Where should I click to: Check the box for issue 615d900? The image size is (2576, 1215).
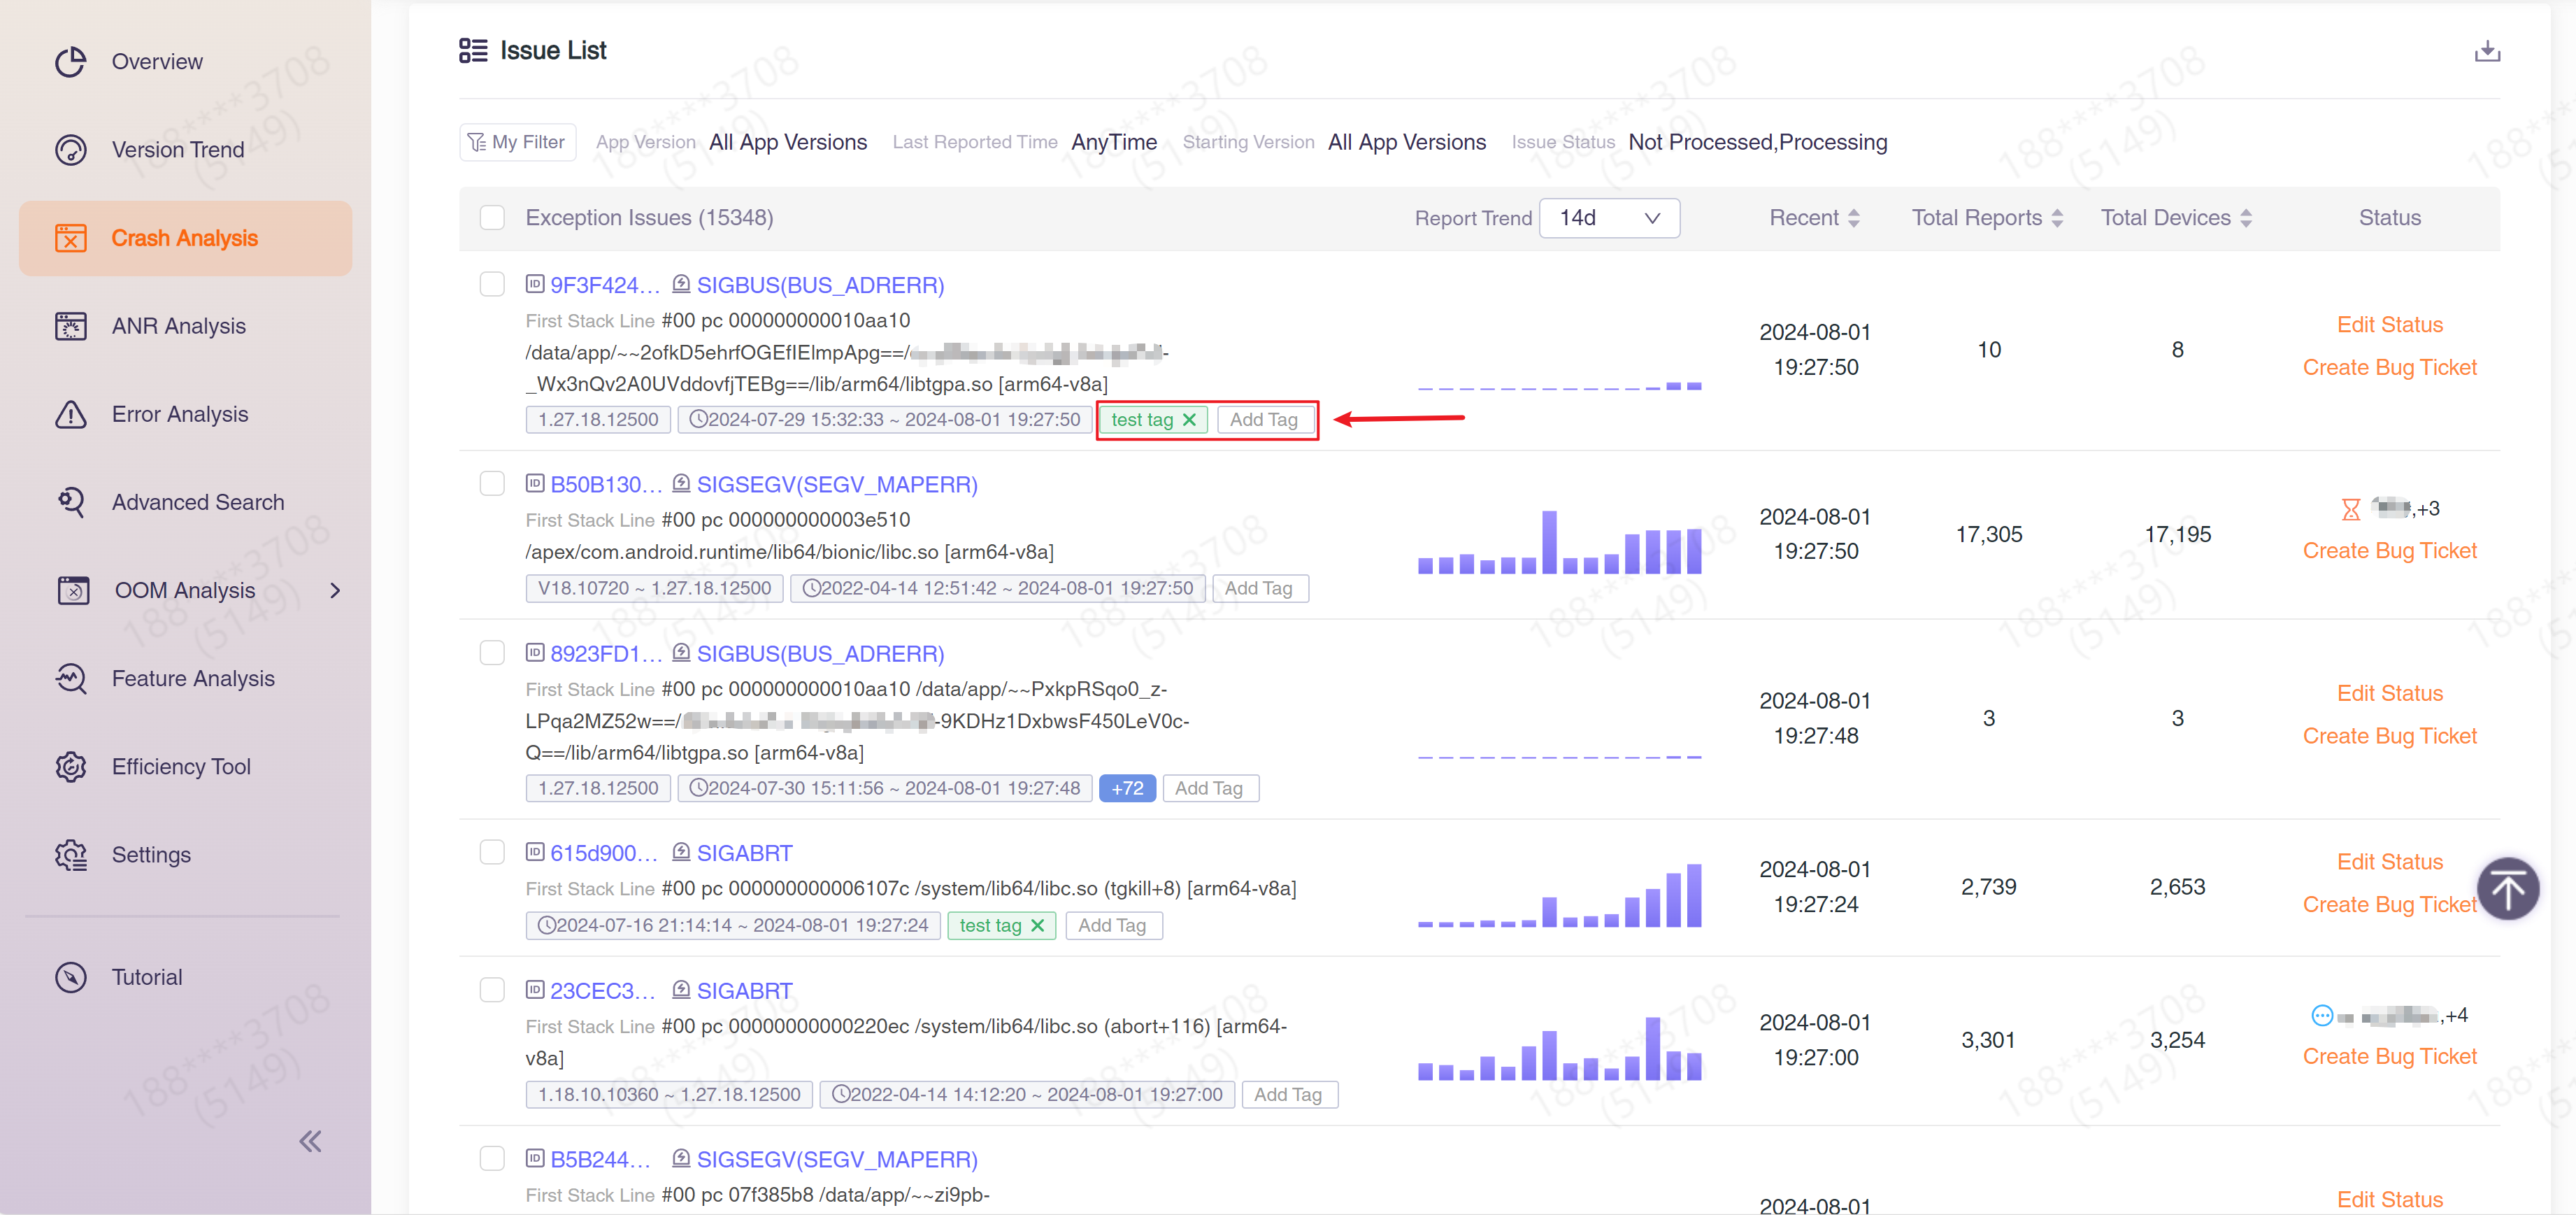[492, 852]
